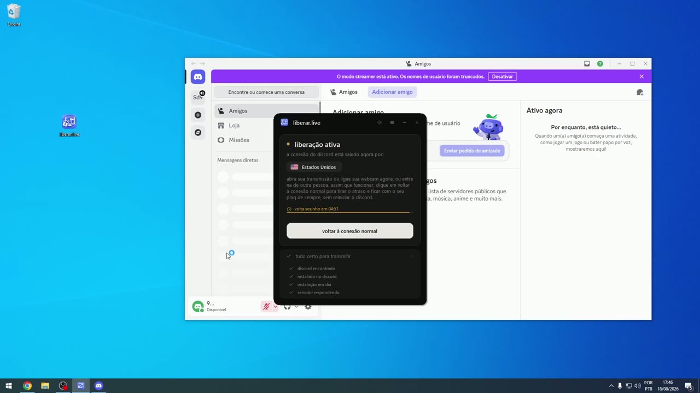The height and width of the screenshot is (393, 700).
Task: Click the new group DM icon
Action: coord(640,92)
